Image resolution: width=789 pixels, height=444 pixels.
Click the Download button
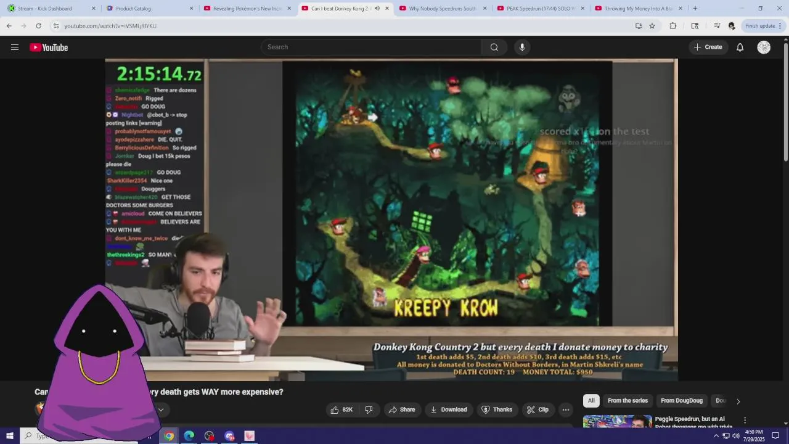pos(448,409)
